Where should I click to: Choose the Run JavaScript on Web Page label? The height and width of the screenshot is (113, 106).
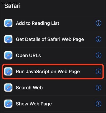pos(48,72)
